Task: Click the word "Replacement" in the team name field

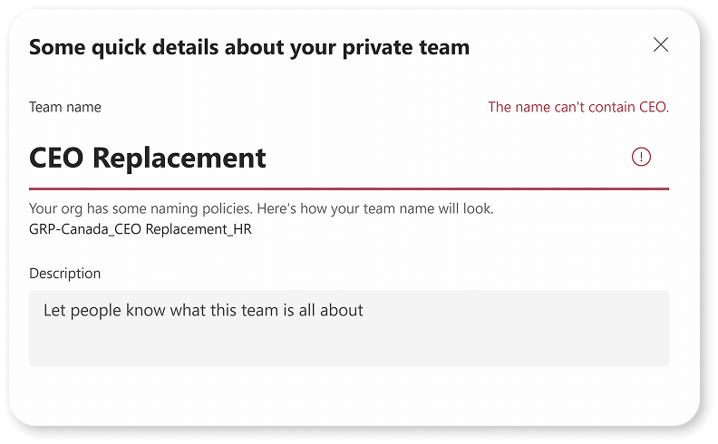Action: click(x=179, y=159)
